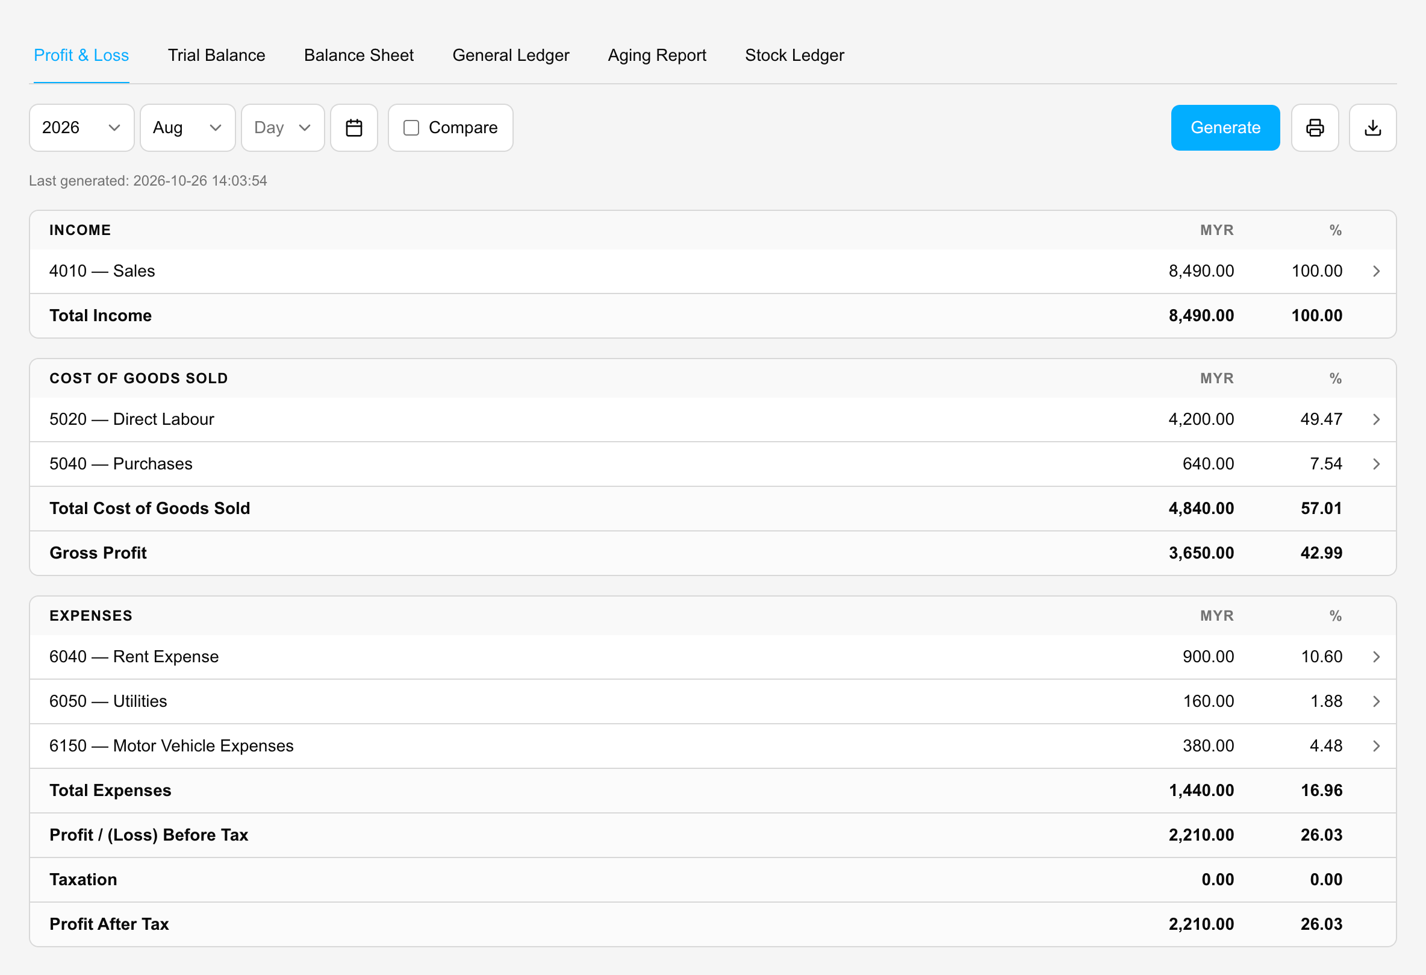Viewport: 1426px width, 975px height.
Task: Open the calendar date picker icon
Action: [354, 128]
